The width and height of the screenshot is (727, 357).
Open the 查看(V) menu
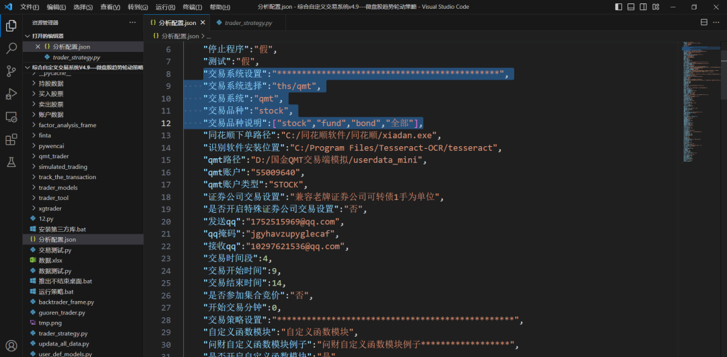tap(110, 7)
